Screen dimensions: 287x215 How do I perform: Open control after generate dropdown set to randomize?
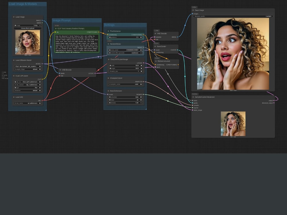click(126, 53)
